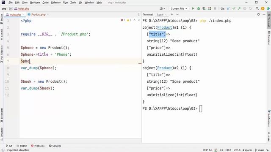Click the Stop process square icon
The width and height of the screenshot is (271, 152).
tap(215, 8)
